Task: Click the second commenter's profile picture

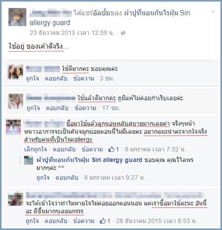Action: [15, 101]
